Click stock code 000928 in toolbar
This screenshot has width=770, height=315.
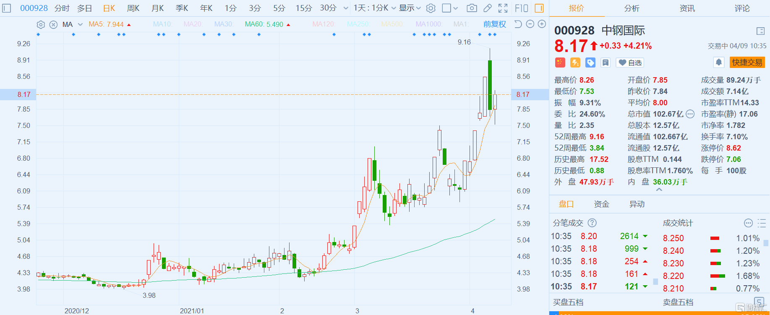point(34,8)
